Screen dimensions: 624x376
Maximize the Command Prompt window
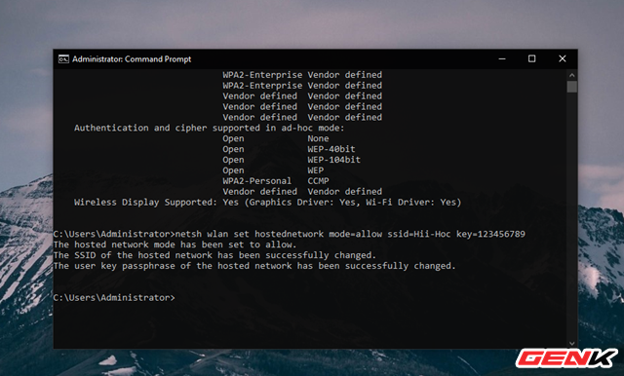pyautogui.click(x=531, y=58)
